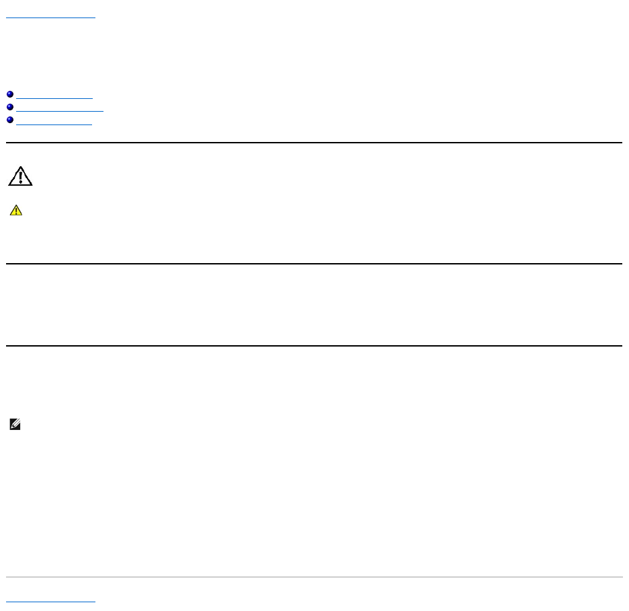Click the thick divider below the bulleted links
The image size is (629, 611).
click(x=314, y=143)
